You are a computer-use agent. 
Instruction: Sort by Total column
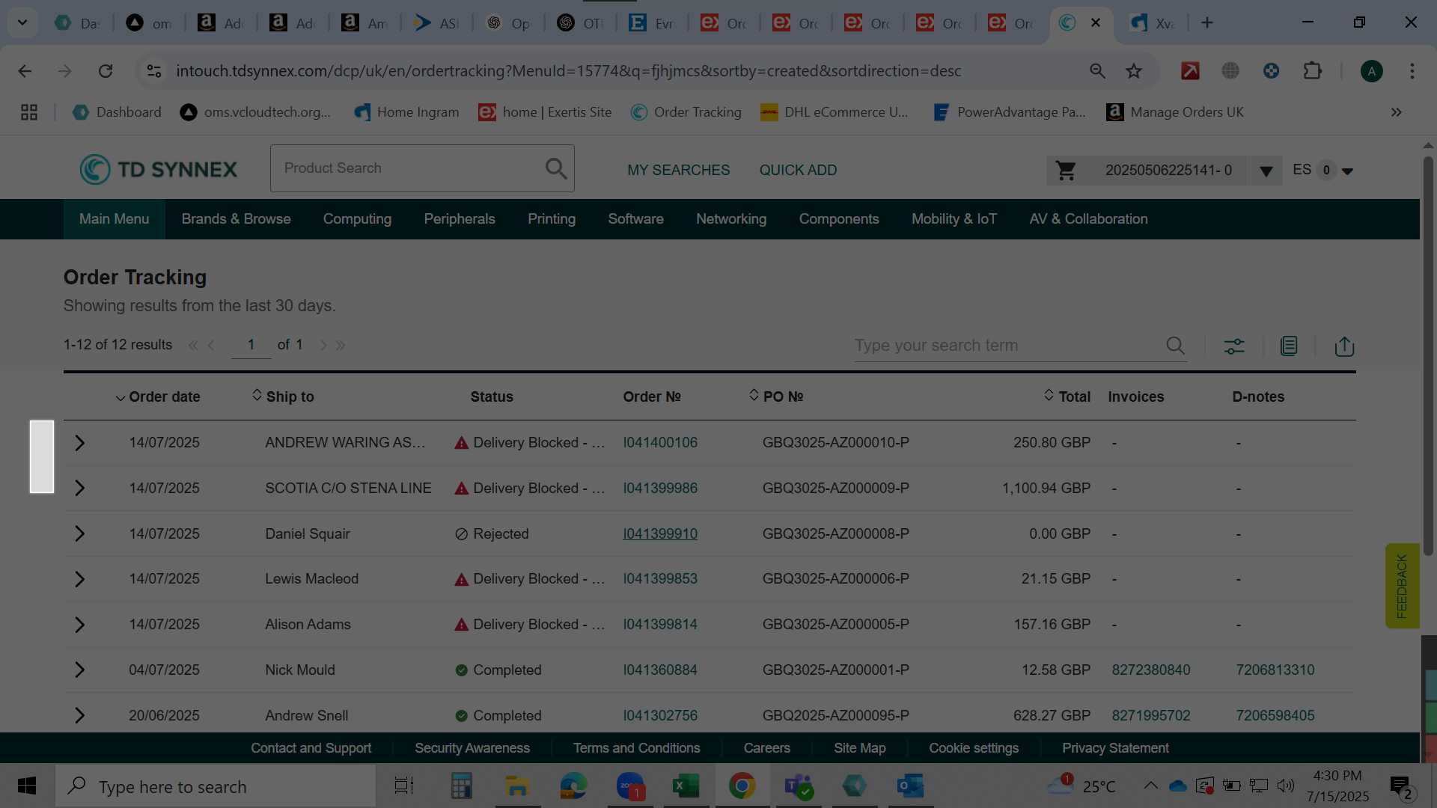tap(1067, 397)
